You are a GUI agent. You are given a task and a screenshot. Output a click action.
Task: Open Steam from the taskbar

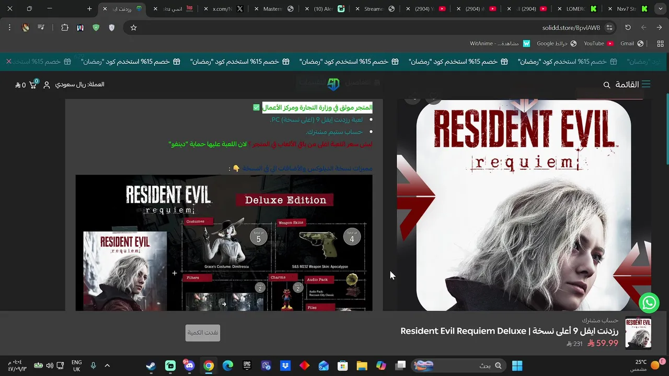(151, 366)
